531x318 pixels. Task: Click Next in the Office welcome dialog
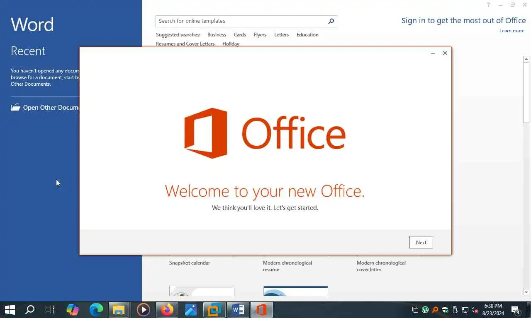coord(421,243)
